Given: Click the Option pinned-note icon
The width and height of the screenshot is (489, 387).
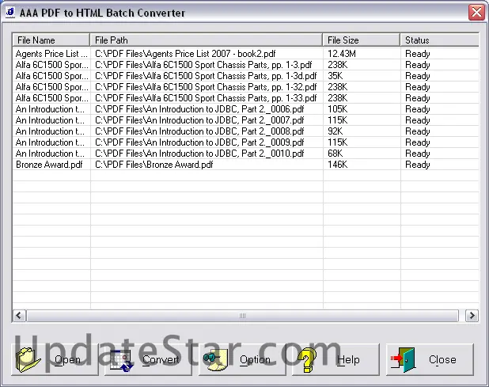Looking at the screenshot, I should point(215,360).
